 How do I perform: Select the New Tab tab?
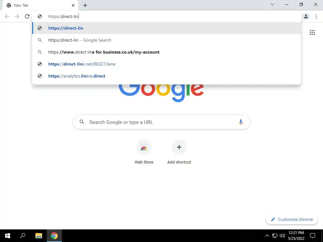tap(40, 5)
